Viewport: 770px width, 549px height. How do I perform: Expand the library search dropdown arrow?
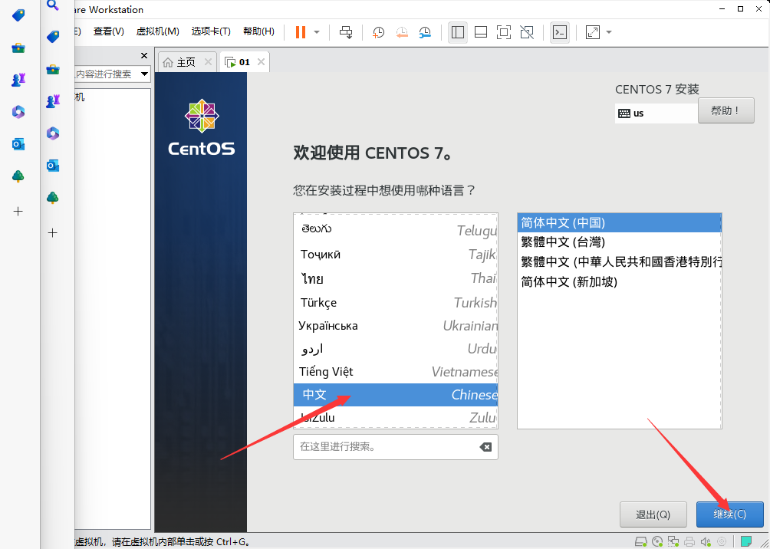click(144, 74)
